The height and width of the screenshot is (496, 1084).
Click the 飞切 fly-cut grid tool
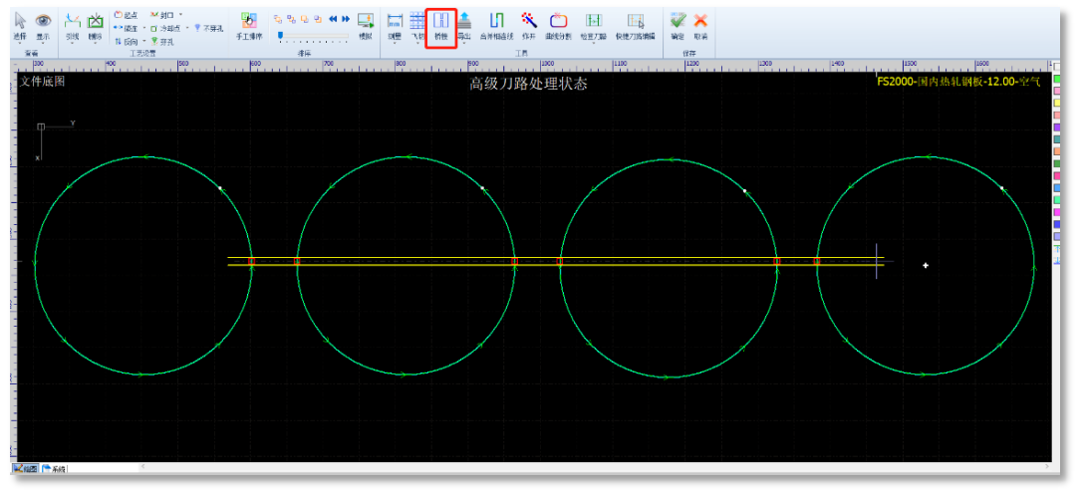point(417,22)
